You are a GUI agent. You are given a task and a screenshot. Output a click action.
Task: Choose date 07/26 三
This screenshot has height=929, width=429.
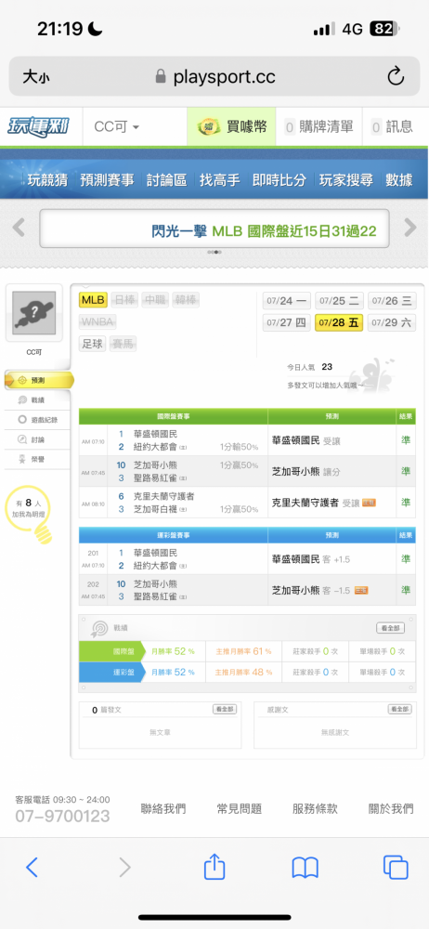click(392, 301)
